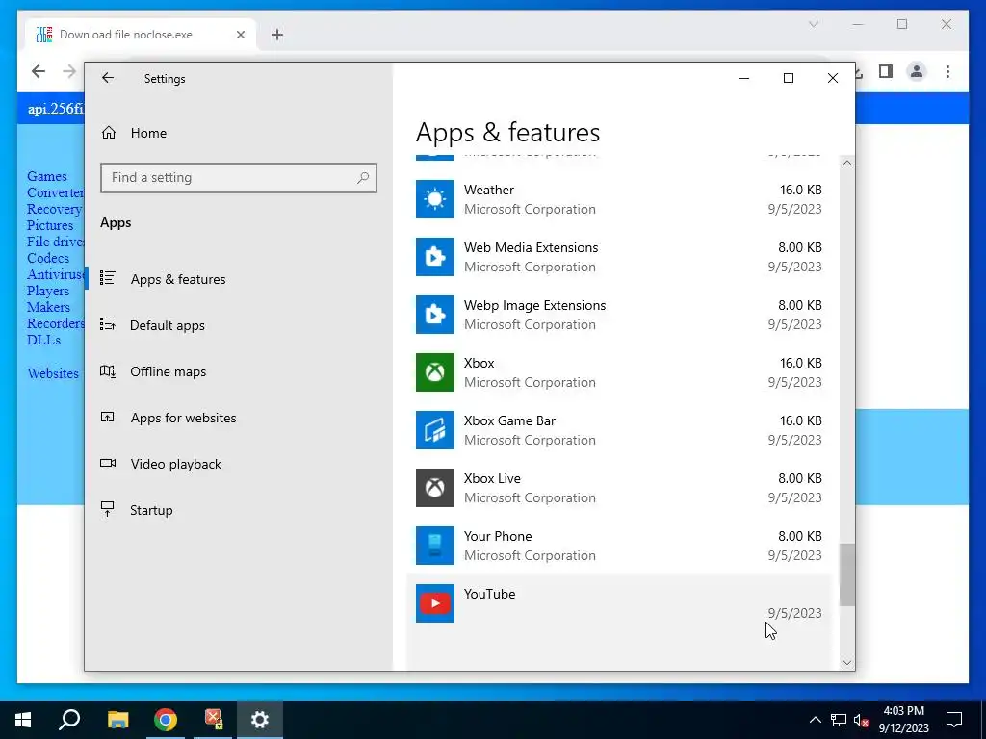This screenshot has width=986, height=739.
Task: Click the Offline maps map icon
Action: [108, 371]
